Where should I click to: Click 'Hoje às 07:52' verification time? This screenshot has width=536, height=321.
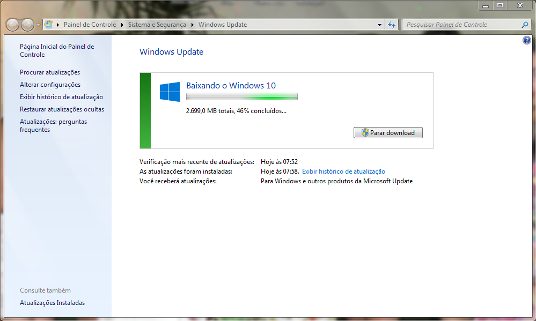tap(280, 162)
